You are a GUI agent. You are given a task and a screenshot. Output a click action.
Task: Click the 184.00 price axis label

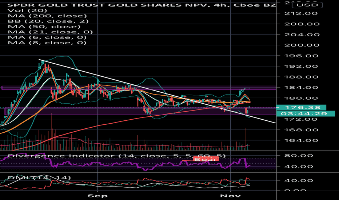tap(302, 87)
